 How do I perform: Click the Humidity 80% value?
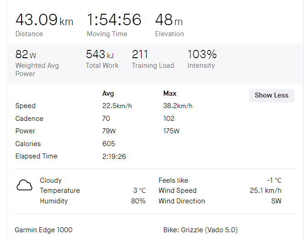tap(138, 201)
